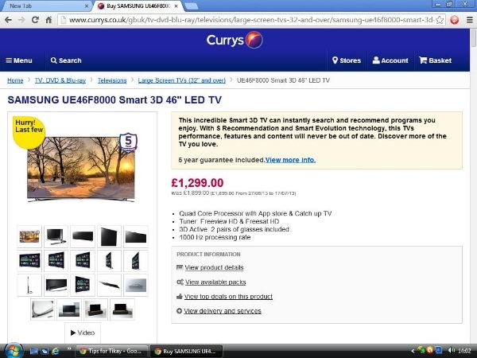
Task: Select the first TV thumbnail image
Action: (x=29, y=236)
